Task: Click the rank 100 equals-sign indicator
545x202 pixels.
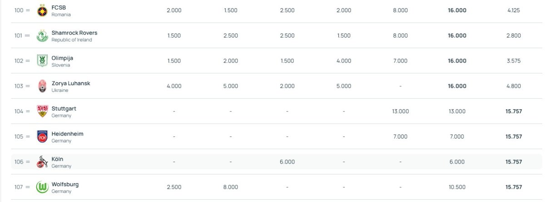Action: point(28,10)
